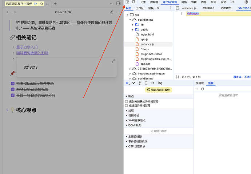Viewport: 251px width, 174px height.
Task: Click the inspect element picker icon
Action: click(x=127, y=2)
